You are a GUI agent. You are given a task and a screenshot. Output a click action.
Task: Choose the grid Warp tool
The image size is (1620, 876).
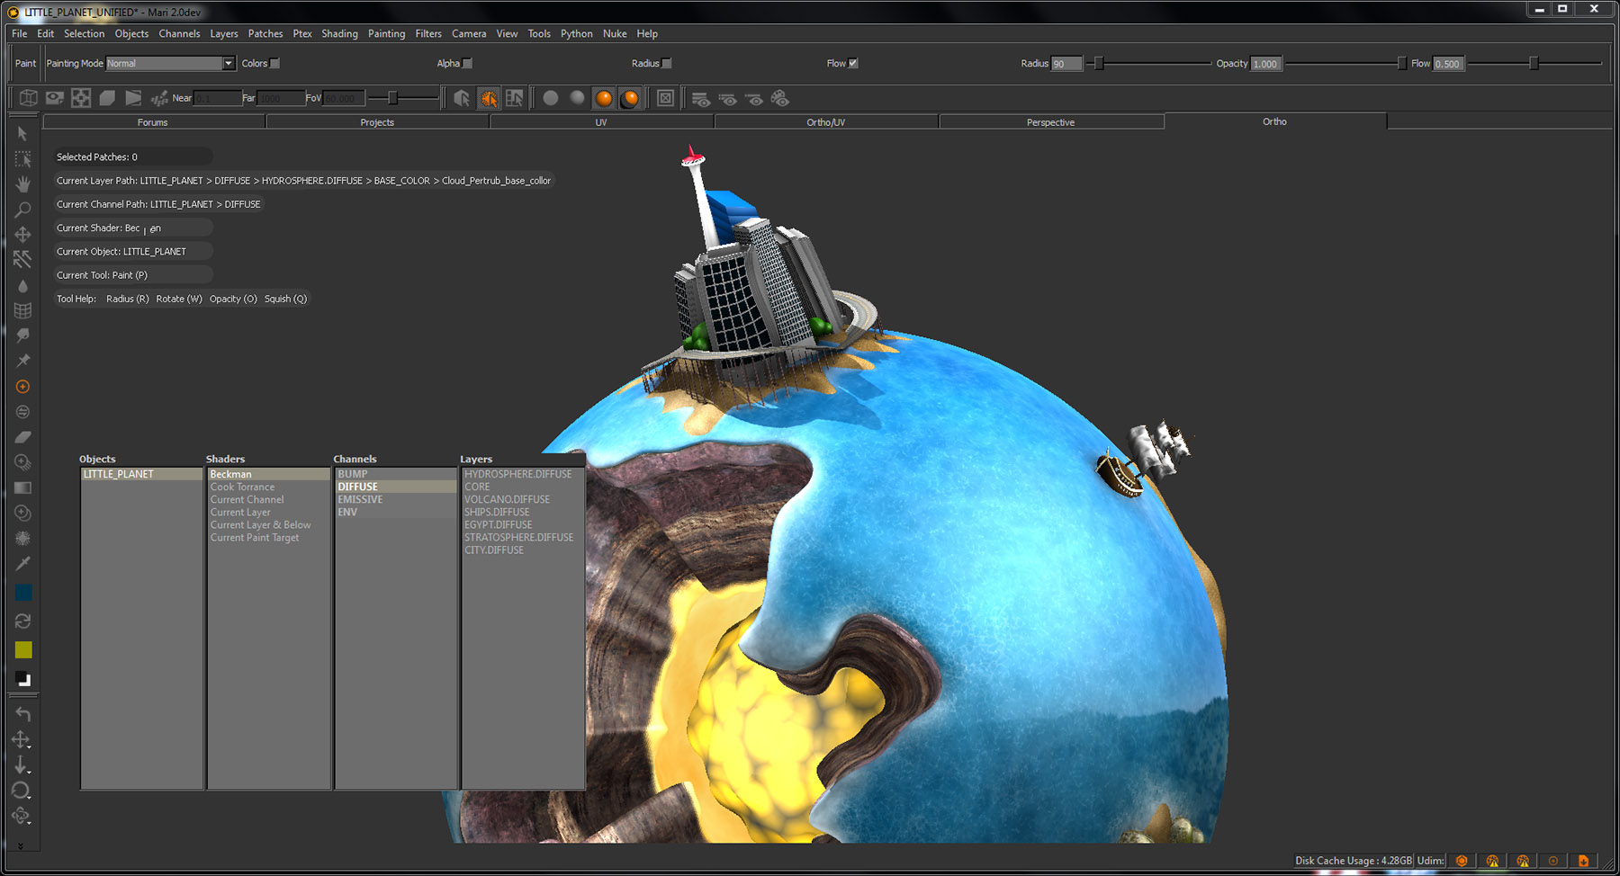click(22, 311)
